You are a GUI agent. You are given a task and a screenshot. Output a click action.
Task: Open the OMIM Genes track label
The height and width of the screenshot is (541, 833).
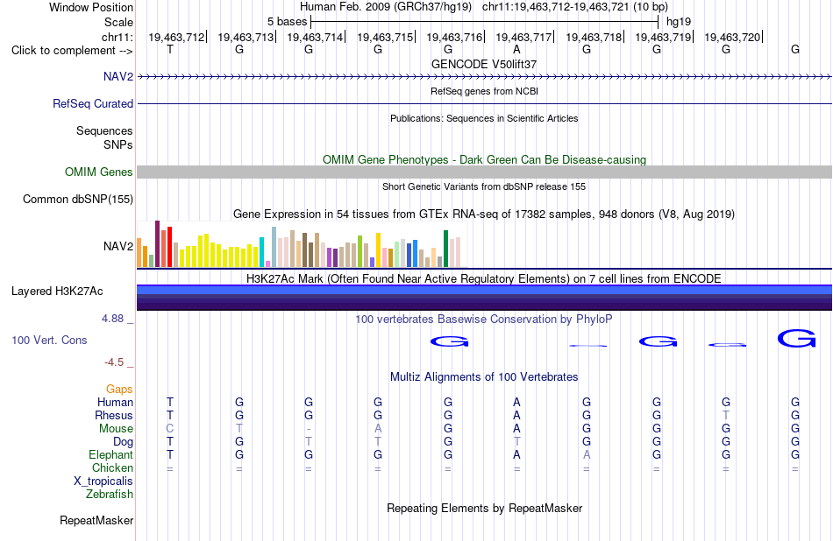coord(99,172)
